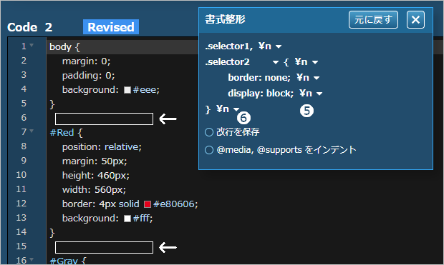Collapse the #Gray block fold arrow on line 16
The width and height of the screenshot is (444, 265).
point(32,259)
